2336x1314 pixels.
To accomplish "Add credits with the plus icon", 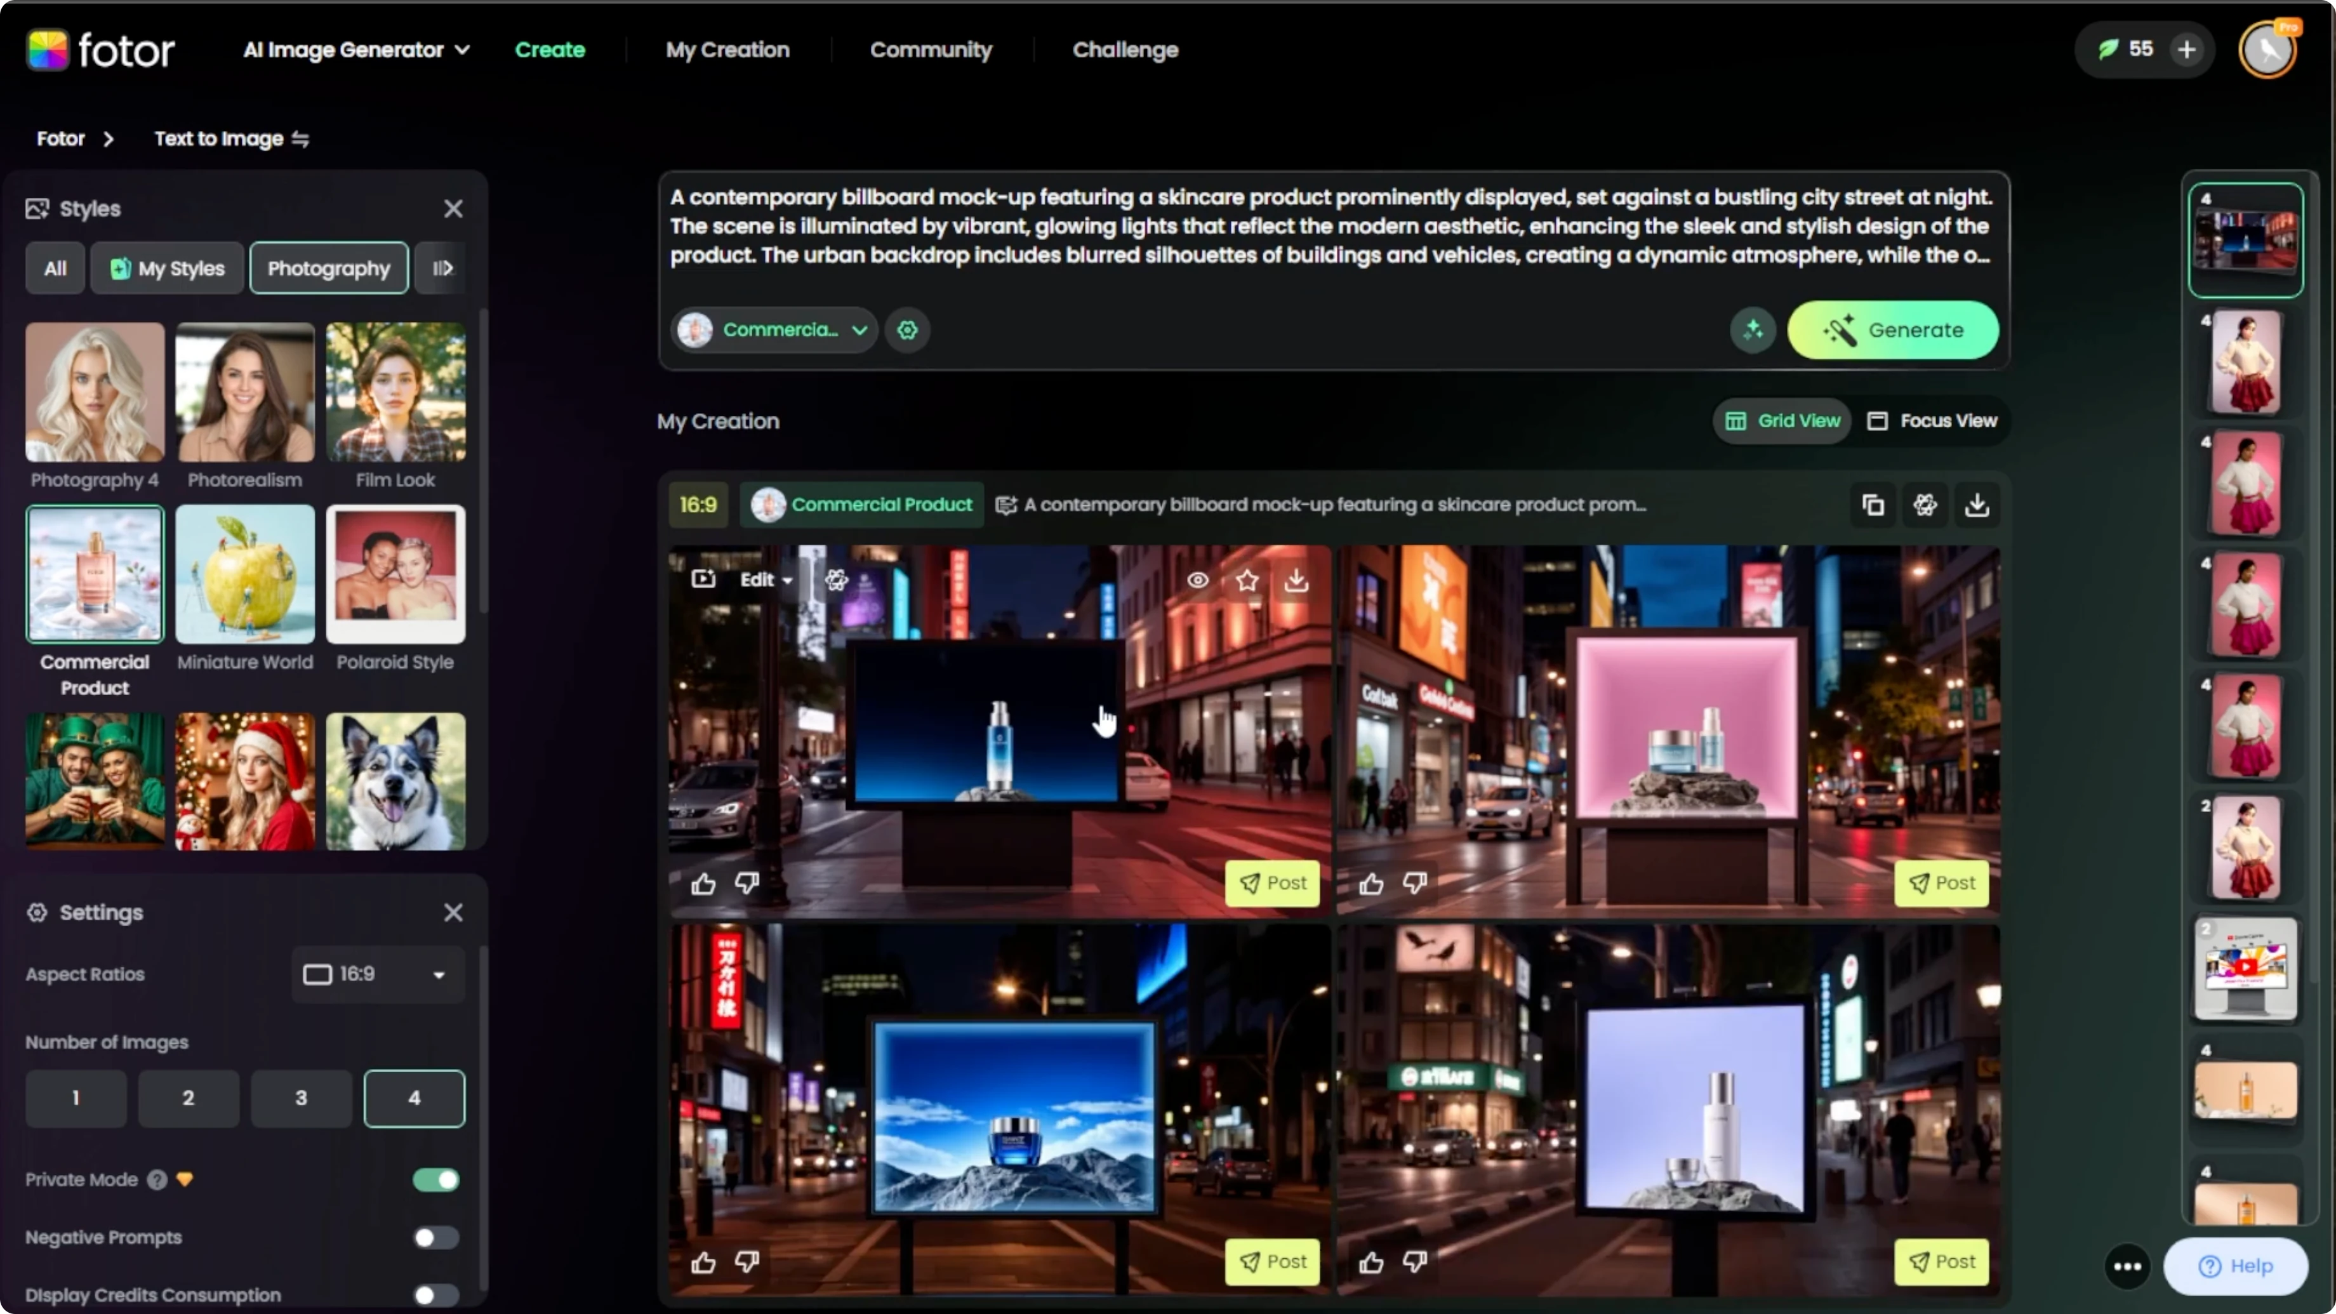I will click(2186, 49).
